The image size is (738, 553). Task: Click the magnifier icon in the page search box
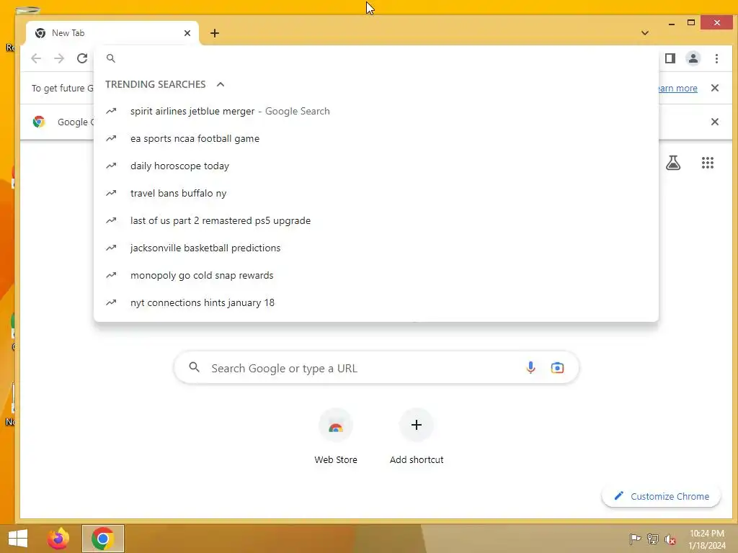194,367
